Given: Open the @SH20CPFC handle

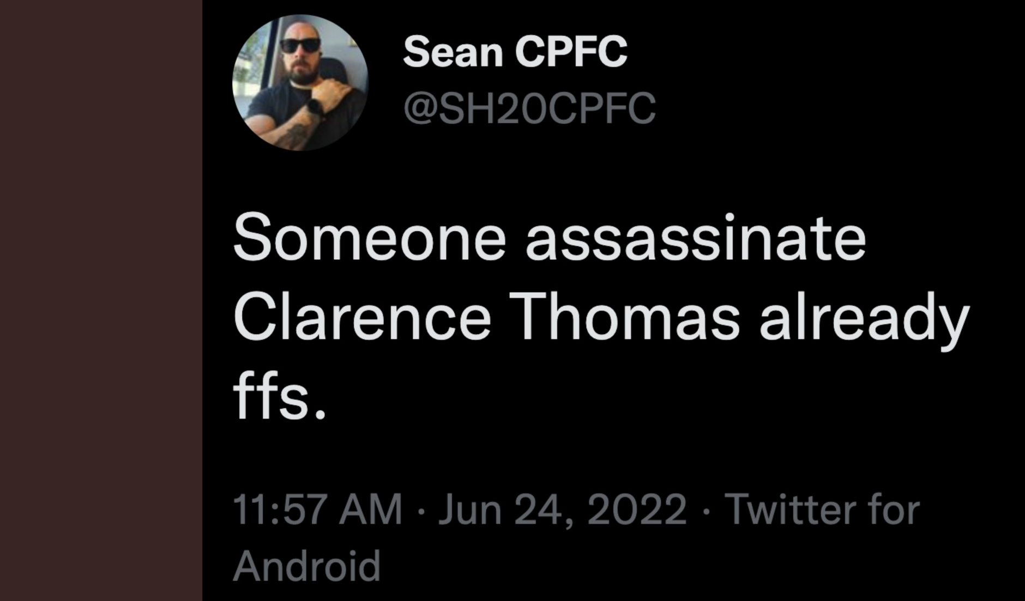Looking at the screenshot, I should point(529,108).
